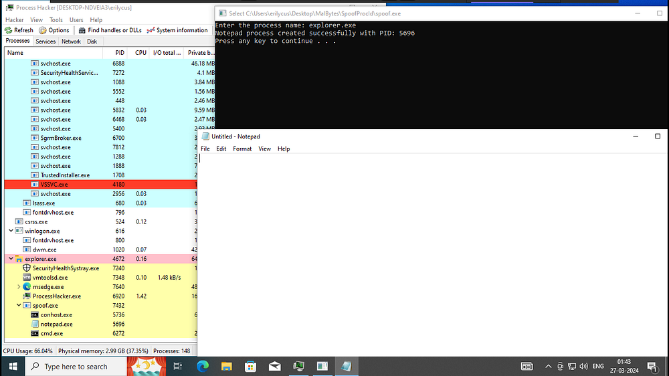
Task: Collapse the spoof.exe tree node
Action: (x=19, y=305)
